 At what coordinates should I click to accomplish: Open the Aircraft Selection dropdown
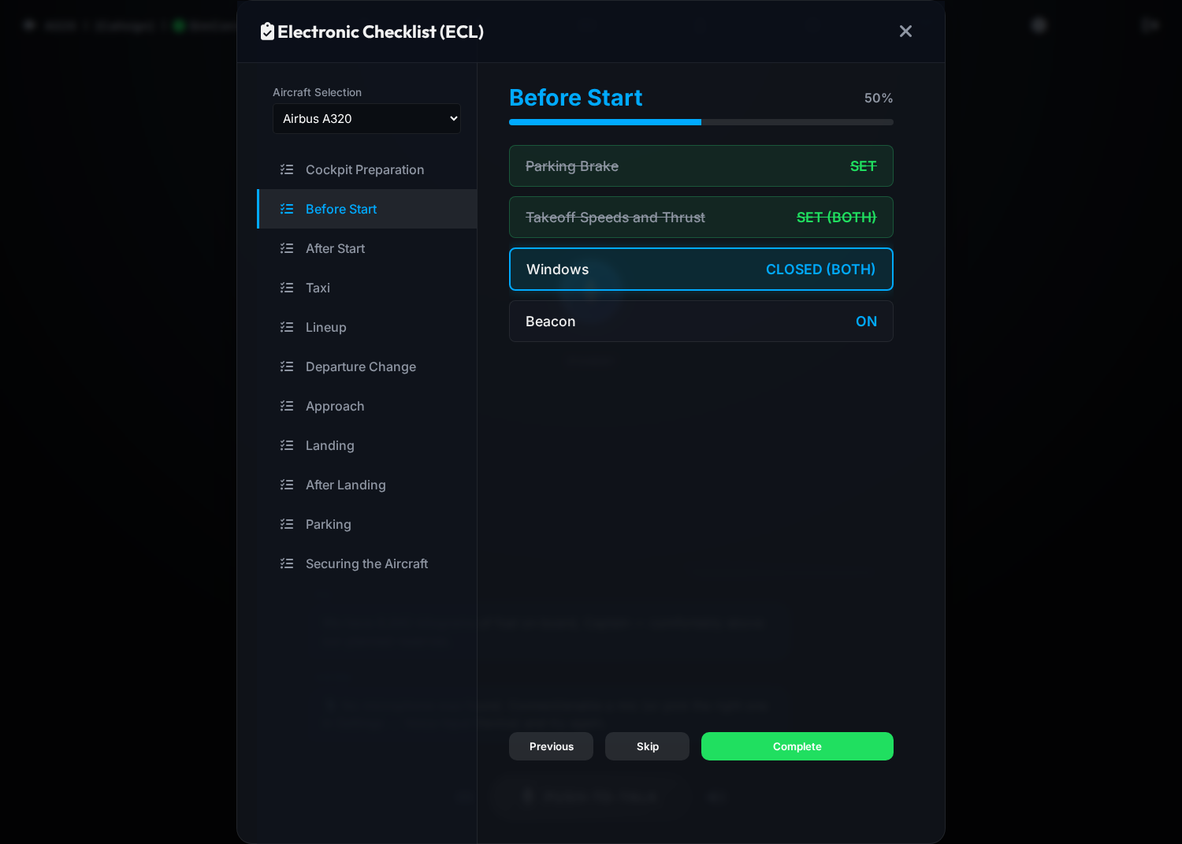(366, 118)
